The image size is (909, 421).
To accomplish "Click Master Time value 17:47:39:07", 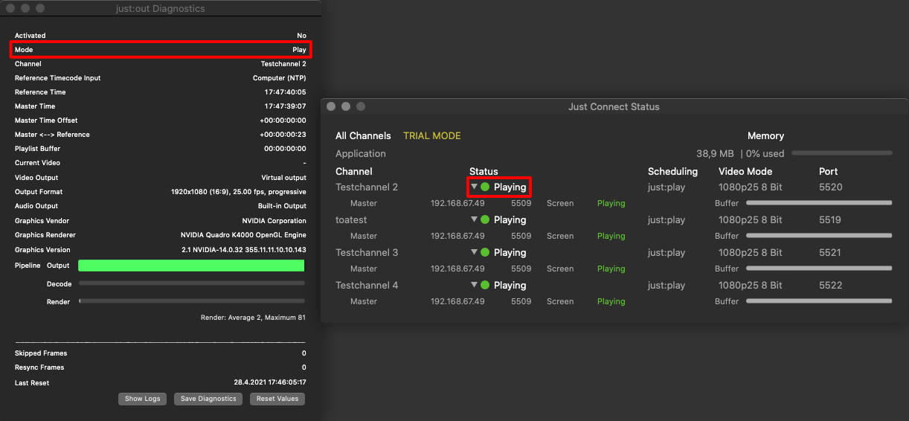I will [x=286, y=106].
